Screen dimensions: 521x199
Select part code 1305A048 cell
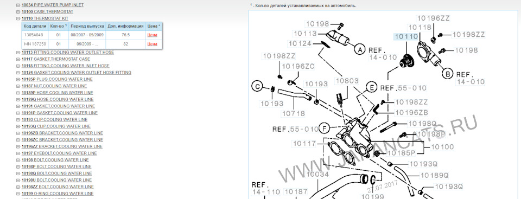pos(35,35)
